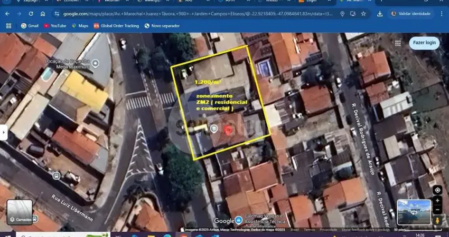Click the Google logo on the map
This screenshot has height=237, width=449.
(224, 221)
